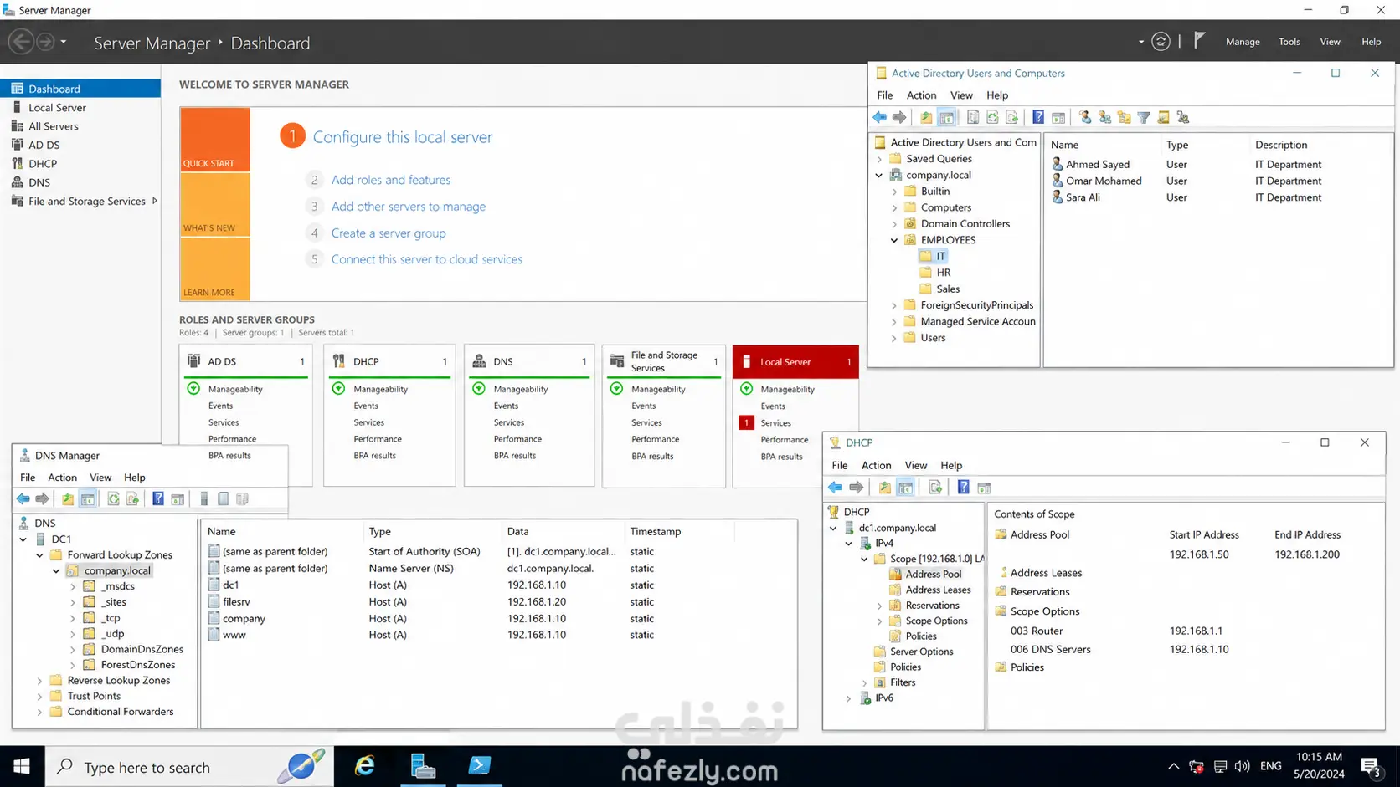Open View menu in DNS Manager
Image resolution: width=1400 pixels, height=787 pixels.
[x=100, y=478]
